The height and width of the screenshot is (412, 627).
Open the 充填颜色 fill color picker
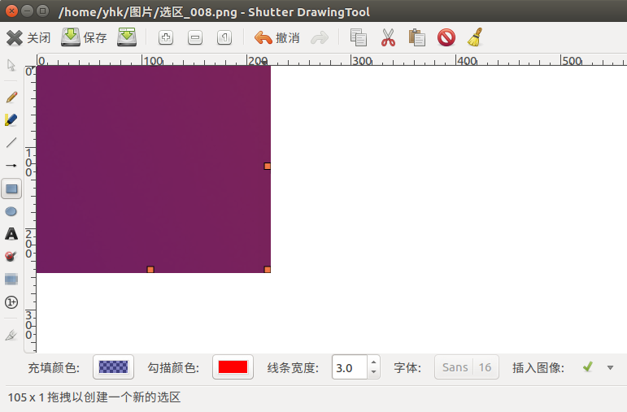click(113, 366)
